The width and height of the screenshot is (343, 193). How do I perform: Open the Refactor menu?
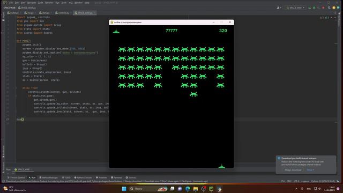[x=49, y=3]
